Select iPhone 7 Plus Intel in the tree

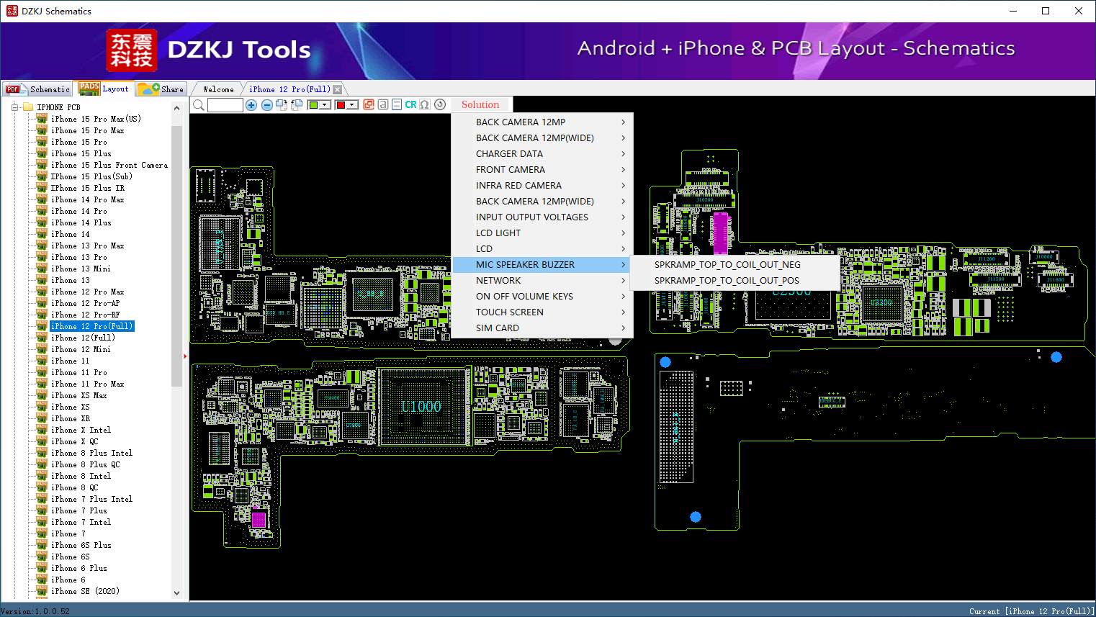coord(92,499)
